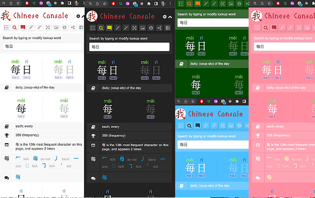
Task: Open the list view icon in blue panel
Action: coord(181,126)
